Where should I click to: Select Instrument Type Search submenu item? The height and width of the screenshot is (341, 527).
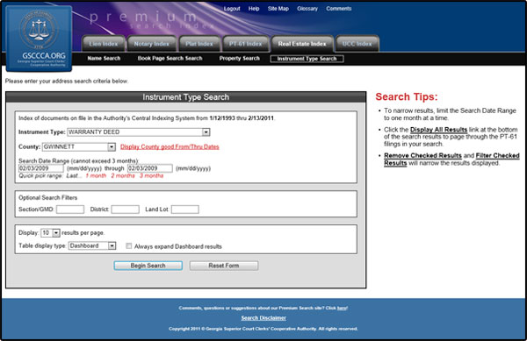pos(307,59)
